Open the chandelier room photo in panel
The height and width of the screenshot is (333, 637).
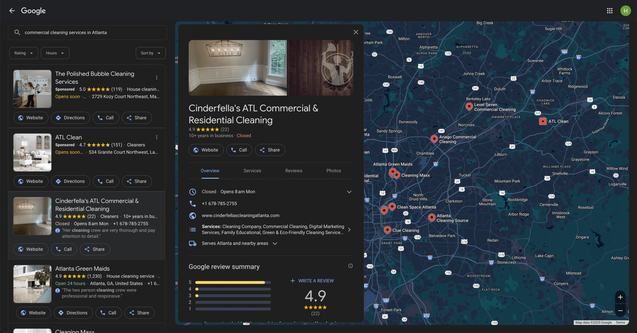click(x=238, y=68)
